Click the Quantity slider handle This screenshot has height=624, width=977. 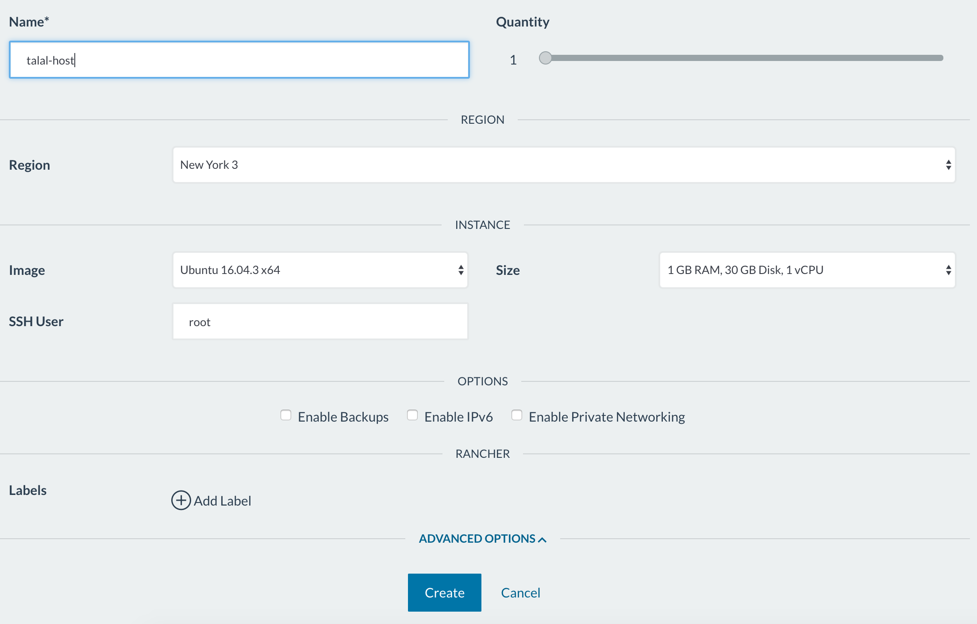pos(545,58)
